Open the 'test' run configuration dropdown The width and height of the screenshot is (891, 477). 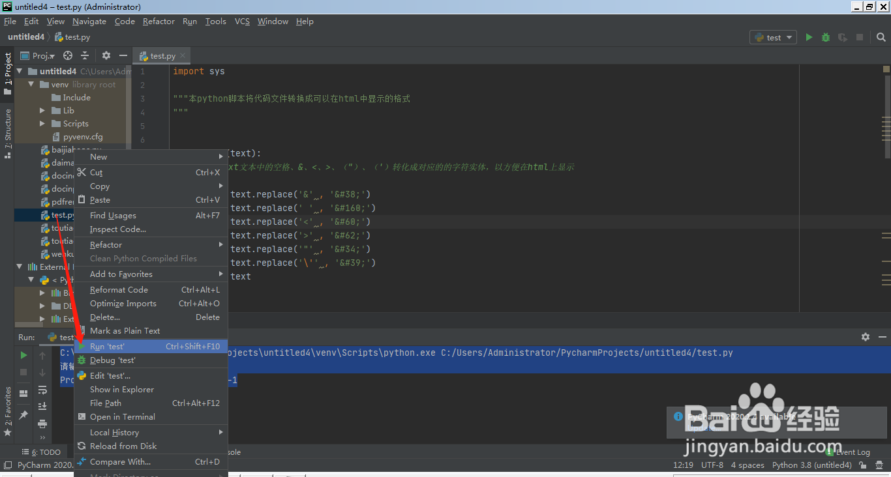[773, 38]
